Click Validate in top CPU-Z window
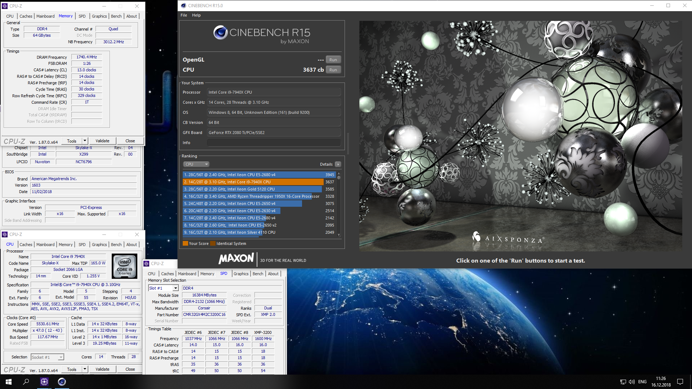Viewport: 692px width, 389px height. pos(102,141)
